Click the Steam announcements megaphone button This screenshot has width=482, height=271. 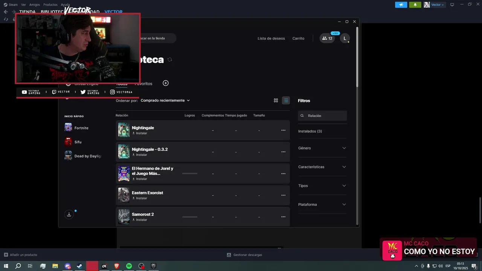tap(401, 5)
